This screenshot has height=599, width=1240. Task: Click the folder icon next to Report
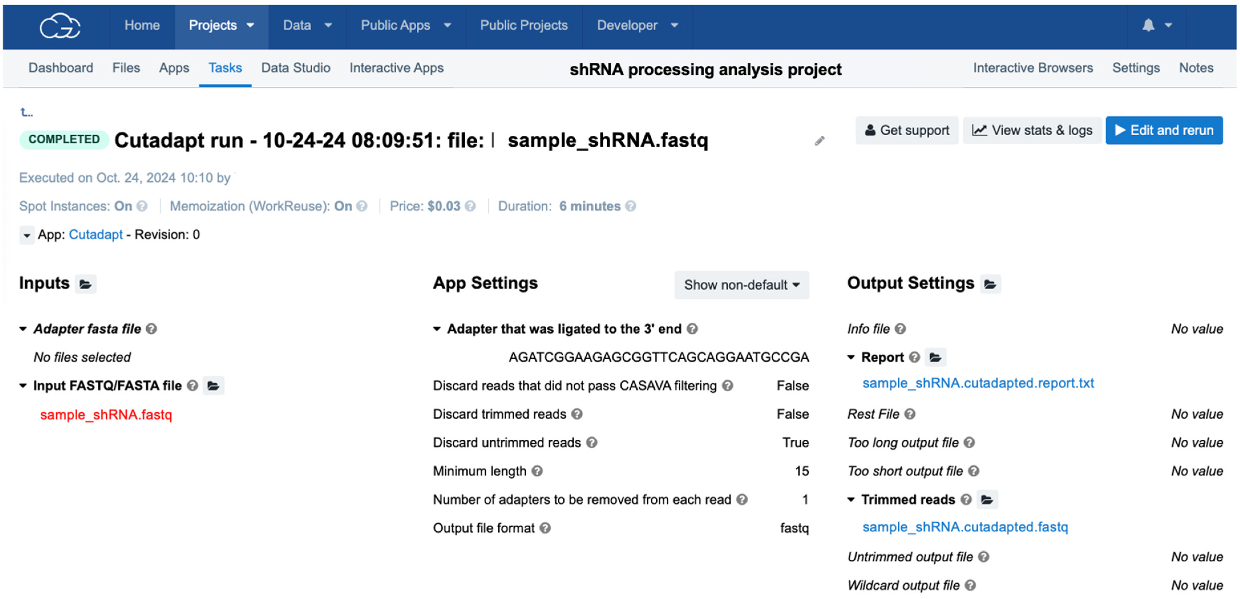(x=935, y=357)
